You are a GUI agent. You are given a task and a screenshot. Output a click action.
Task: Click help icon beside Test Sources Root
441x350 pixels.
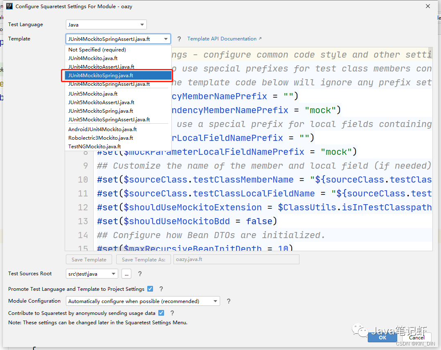tap(140, 274)
